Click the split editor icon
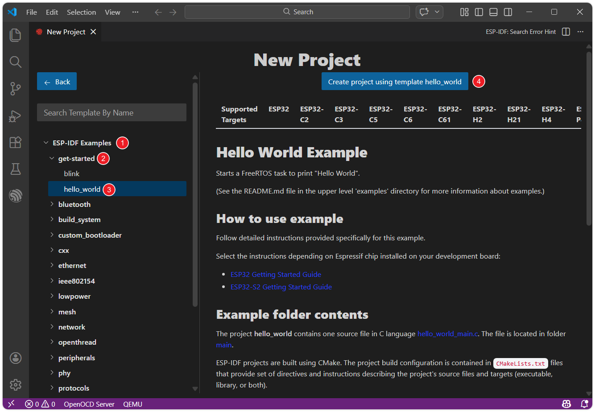Screen dimensions: 595x412 [566, 32]
